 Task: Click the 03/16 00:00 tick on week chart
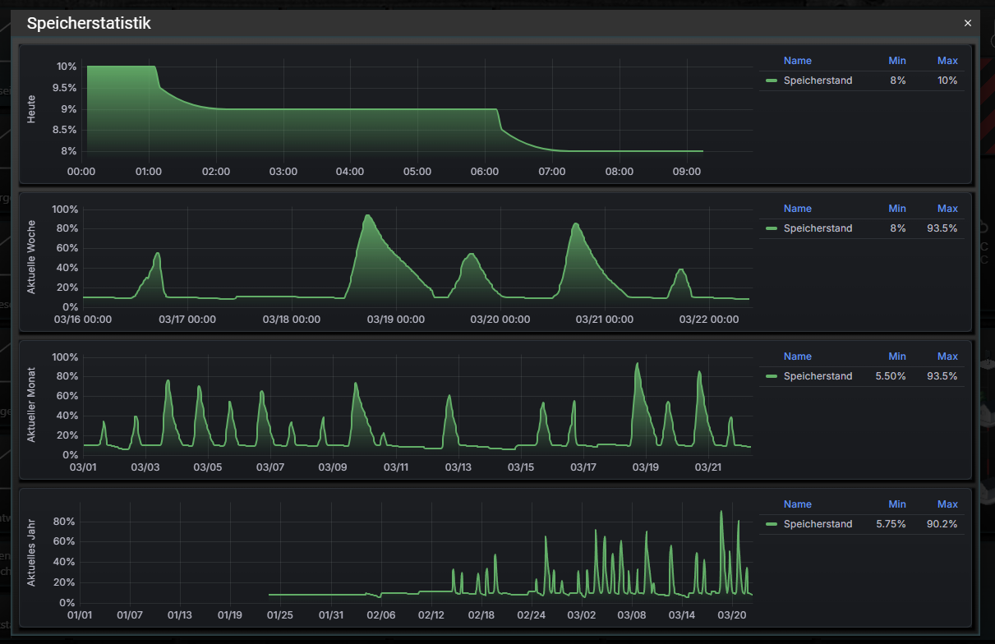83,320
